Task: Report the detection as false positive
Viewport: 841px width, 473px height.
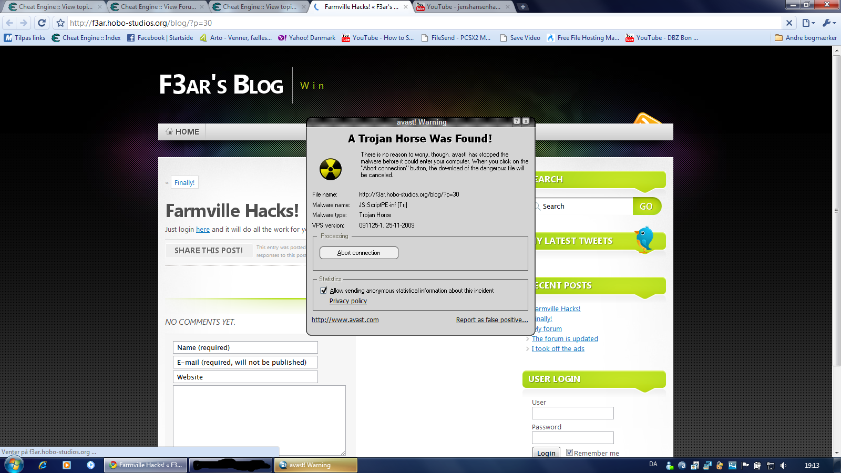Action: (x=492, y=320)
